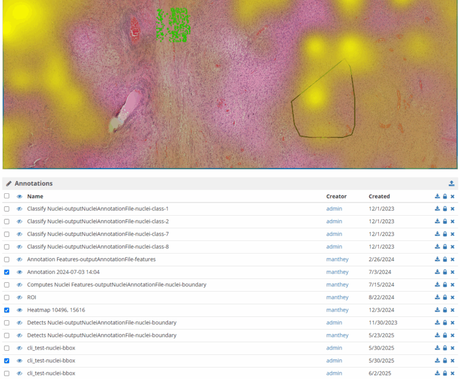The width and height of the screenshot is (460, 379).
Task: Click the upload icon on the Annotations header
Action: pos(453,183)
